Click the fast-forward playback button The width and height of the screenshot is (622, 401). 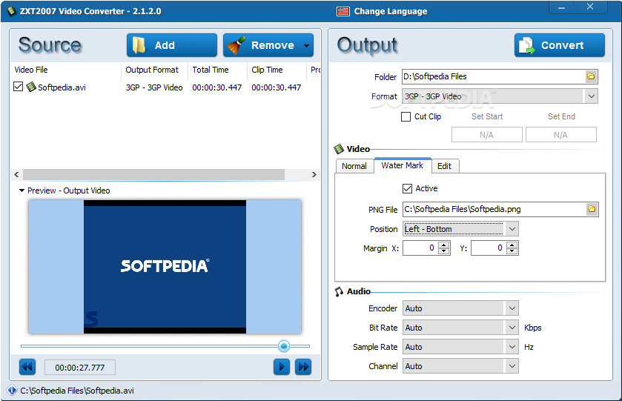click(303, 367)
